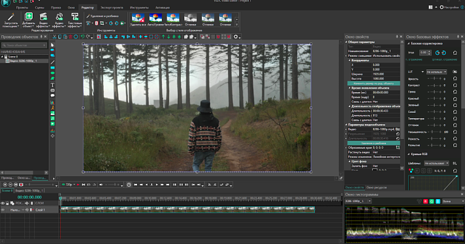Toggle the B channel in the histogram window

(x=438, y=201)
